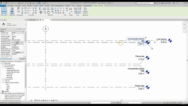Open the Vista ribbon tab

[x=73, y=6]
